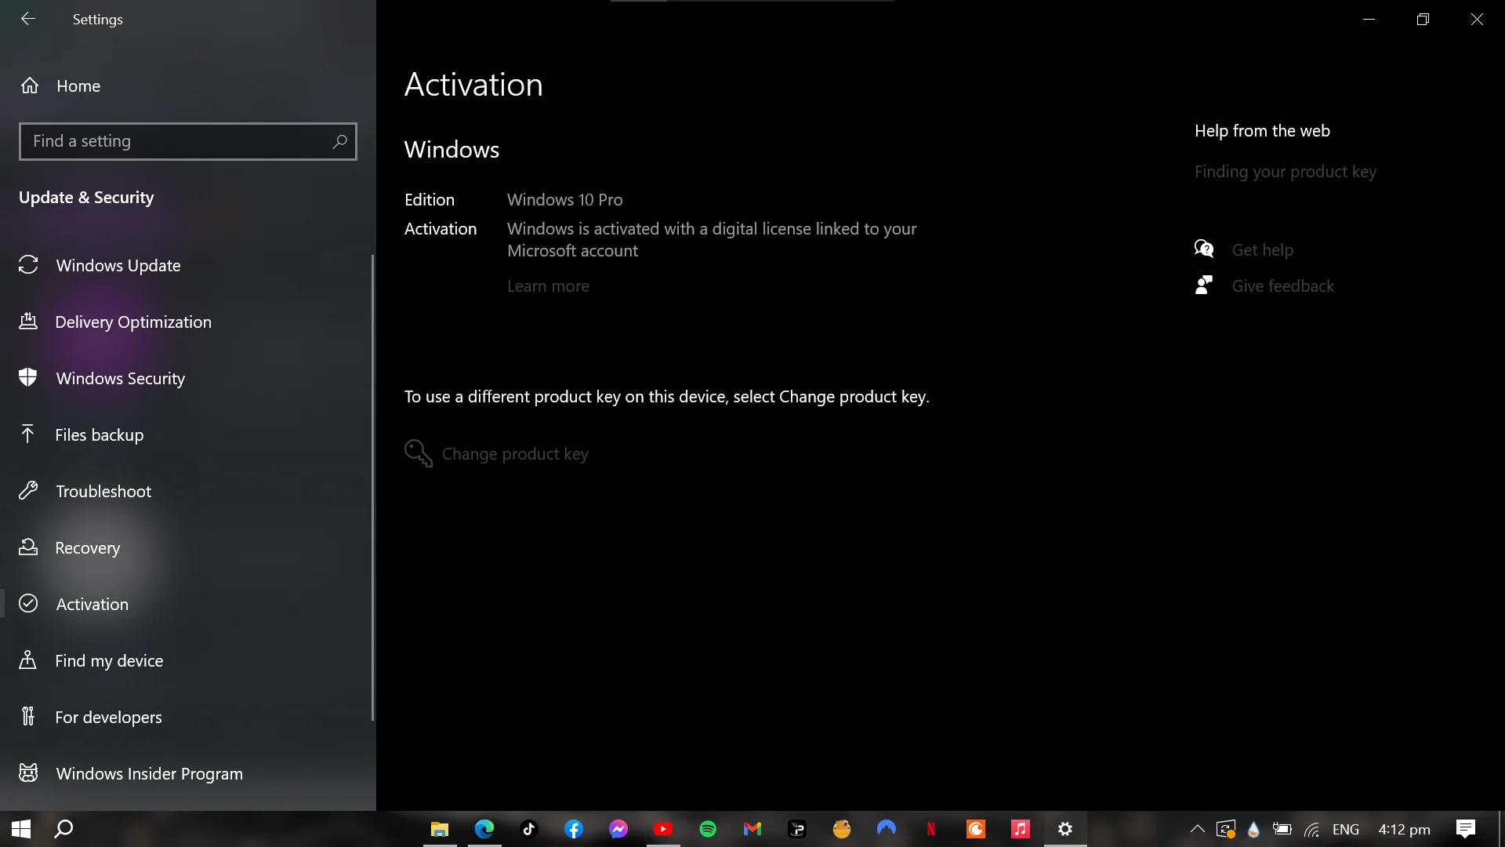
Task: Open the Windows Start menu
Action: pyautogui.click(x=21, y=829)
